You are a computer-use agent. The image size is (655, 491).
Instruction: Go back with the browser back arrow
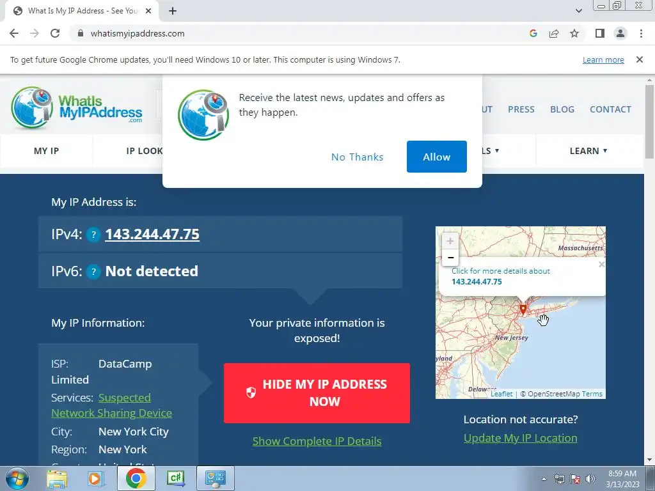tap(14, 33)
